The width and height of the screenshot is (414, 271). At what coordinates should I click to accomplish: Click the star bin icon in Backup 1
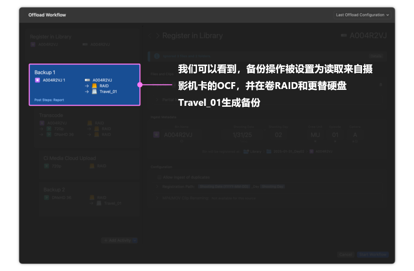click(x=37, y=80)
